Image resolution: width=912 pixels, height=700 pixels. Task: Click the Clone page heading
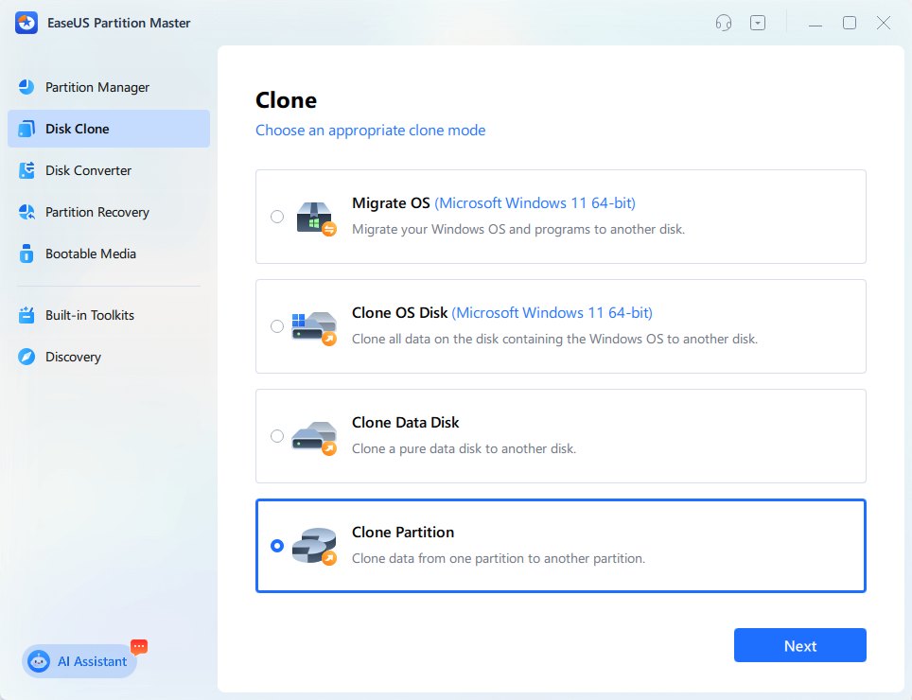coord(286,100)
